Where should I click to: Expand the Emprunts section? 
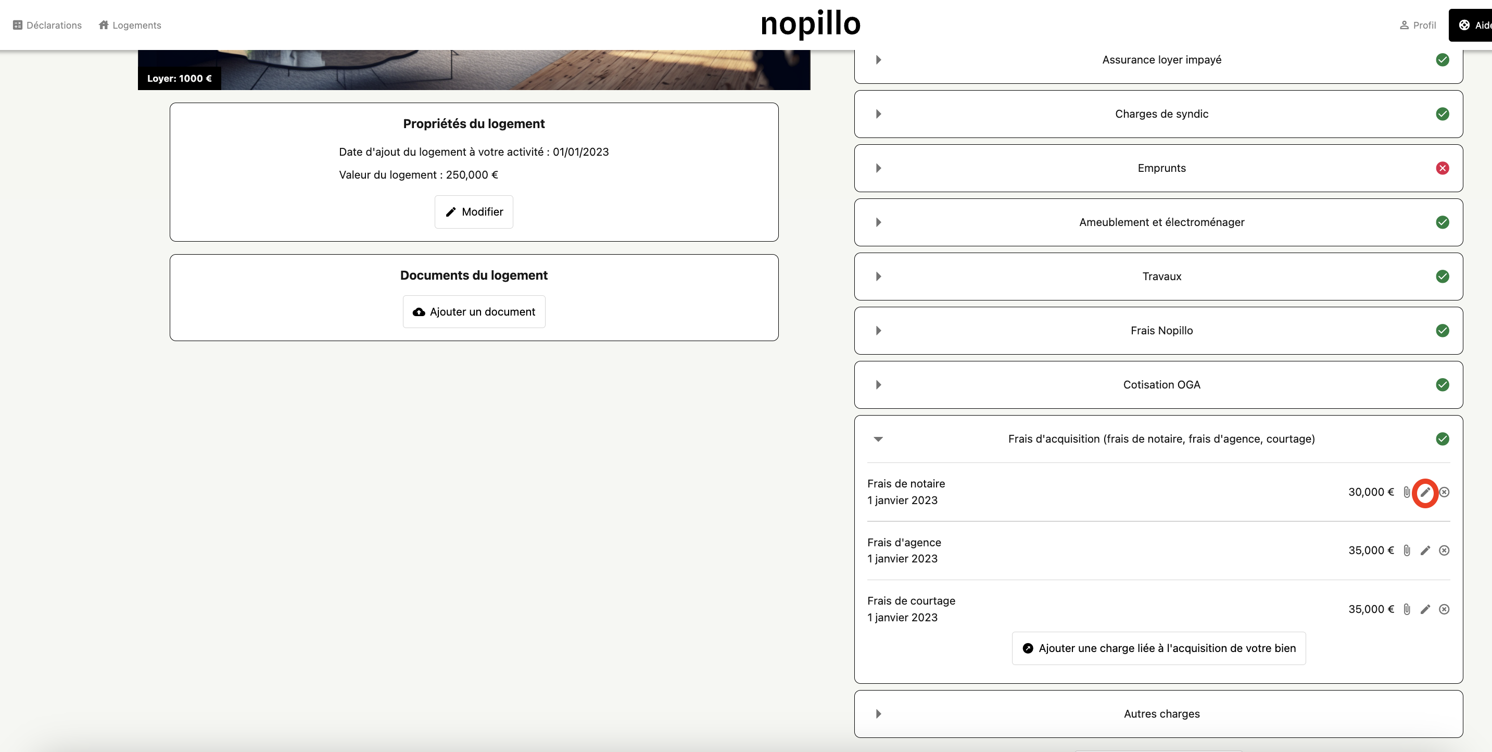click(878, 168)
